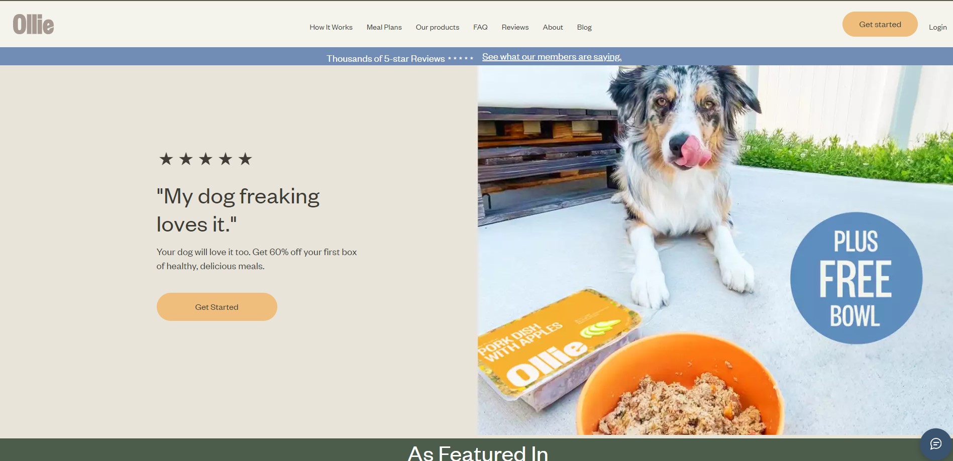Click See what our members are saying
Image resolution: width=953 pixels, height=461 pixels.
552,57
